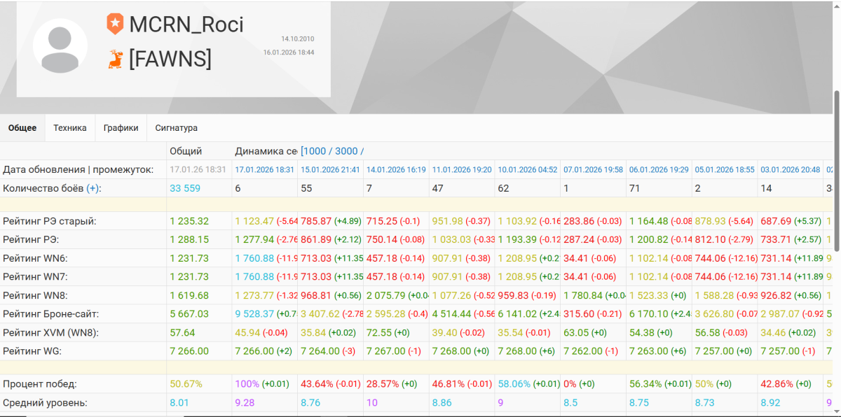This screenshot has height=417, width=841.
Task: Click the Броне-сайт value 6 141.02
Action: click(518, 314)
